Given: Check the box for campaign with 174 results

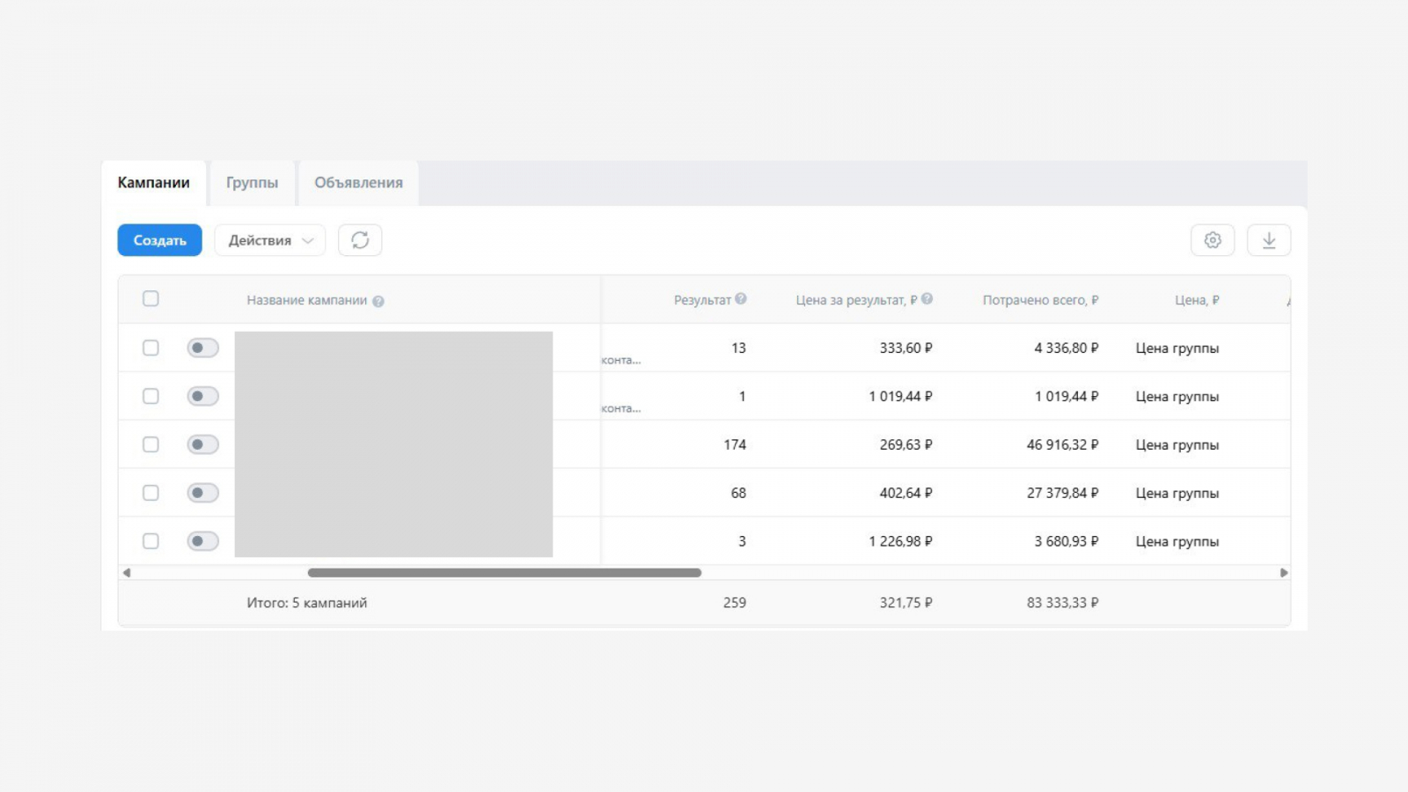Looking at the screenshot, I should [150, 444].
